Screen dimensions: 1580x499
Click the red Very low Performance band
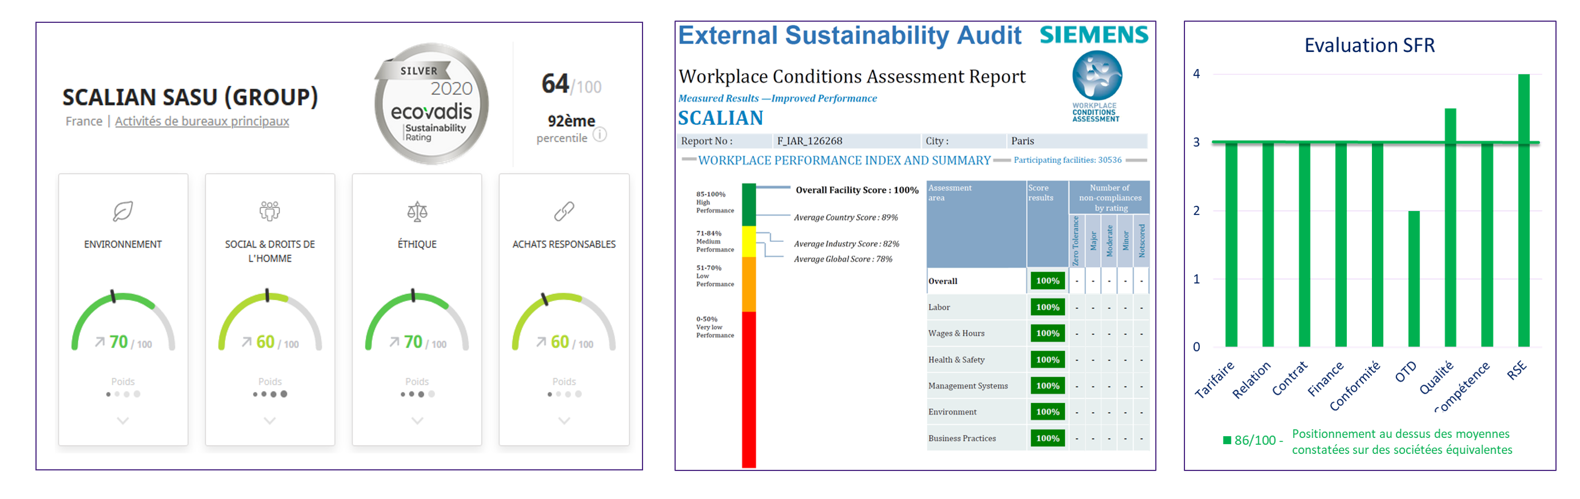click(748, 389)
